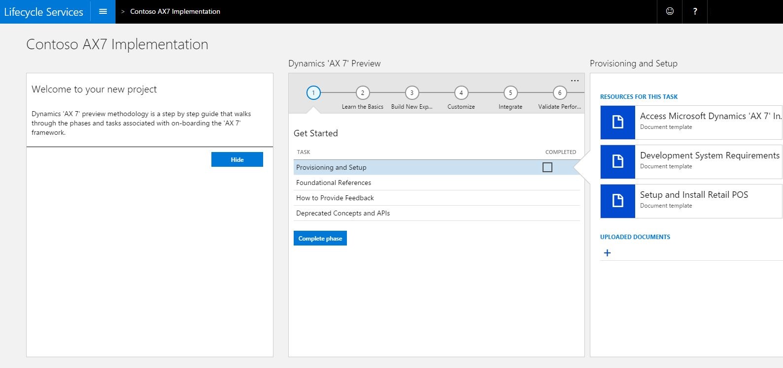The width and height of the screenshot is (783, 368).
Task: Open help via the question mark icon
Action: [x=695, y=11]
